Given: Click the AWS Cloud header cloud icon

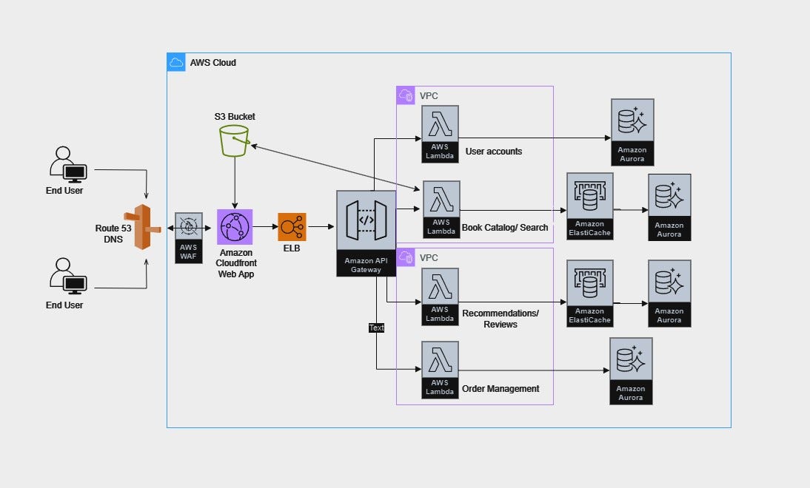Looking at the screenshot, I should (x=177, y=62).
